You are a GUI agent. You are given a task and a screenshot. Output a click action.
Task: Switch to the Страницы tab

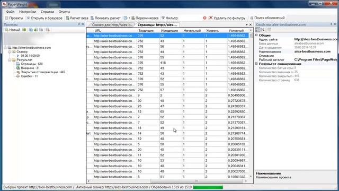(157, 25)
